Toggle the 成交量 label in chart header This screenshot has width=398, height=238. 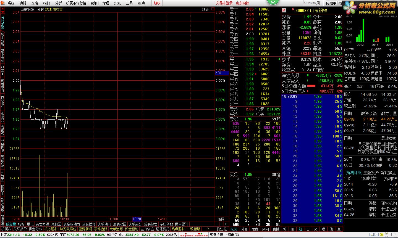click(x=57, y=9)
